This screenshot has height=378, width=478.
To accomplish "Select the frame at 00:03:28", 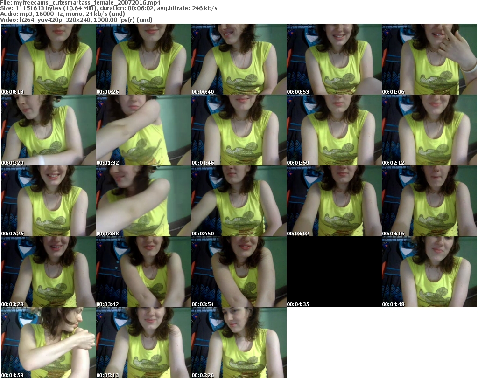I will click(x=49, y=272).
